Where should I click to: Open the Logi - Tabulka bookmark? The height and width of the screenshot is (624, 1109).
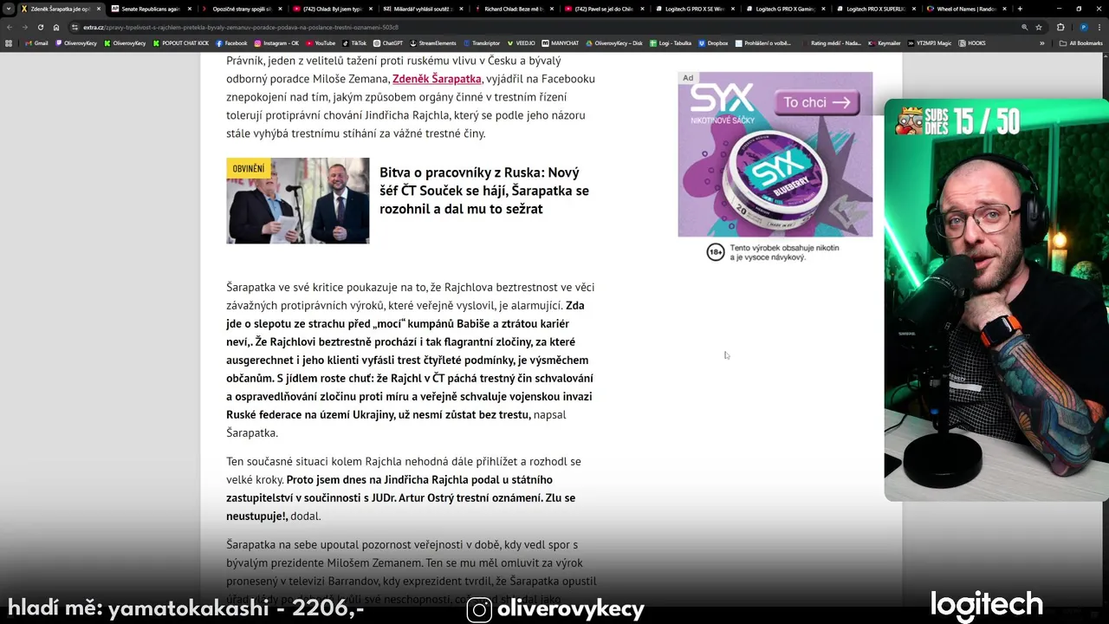670,42
